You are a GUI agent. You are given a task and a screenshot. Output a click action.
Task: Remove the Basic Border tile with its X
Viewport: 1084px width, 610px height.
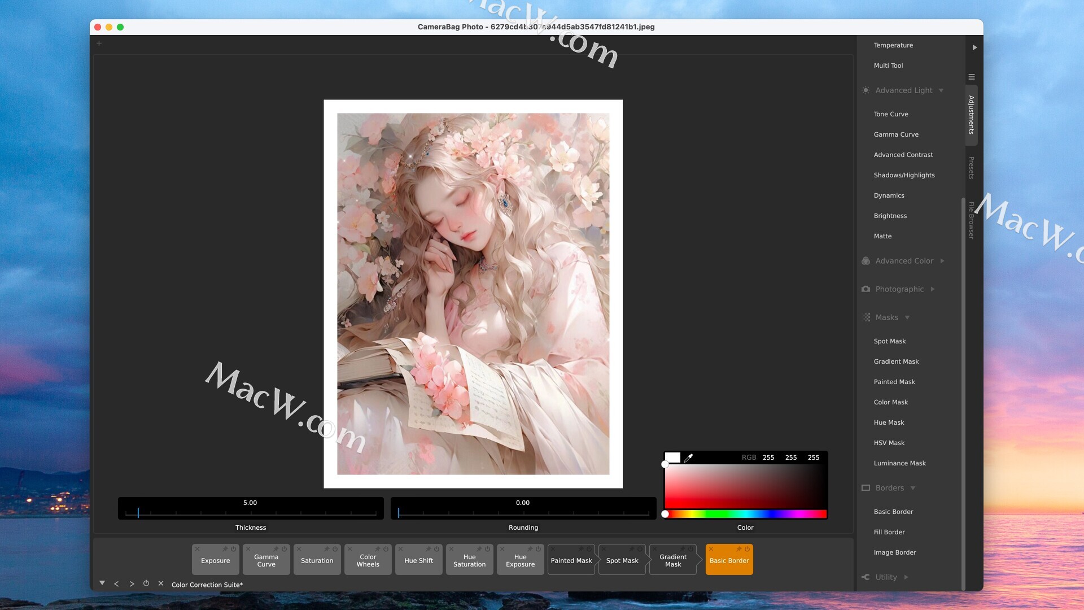[x=711, y=549]
